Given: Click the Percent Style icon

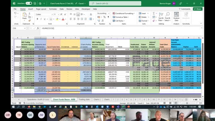Looking at the screenshot, I should pos(104,17).
